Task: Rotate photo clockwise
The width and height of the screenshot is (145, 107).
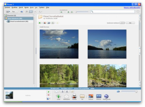Action: pos(67,91)
